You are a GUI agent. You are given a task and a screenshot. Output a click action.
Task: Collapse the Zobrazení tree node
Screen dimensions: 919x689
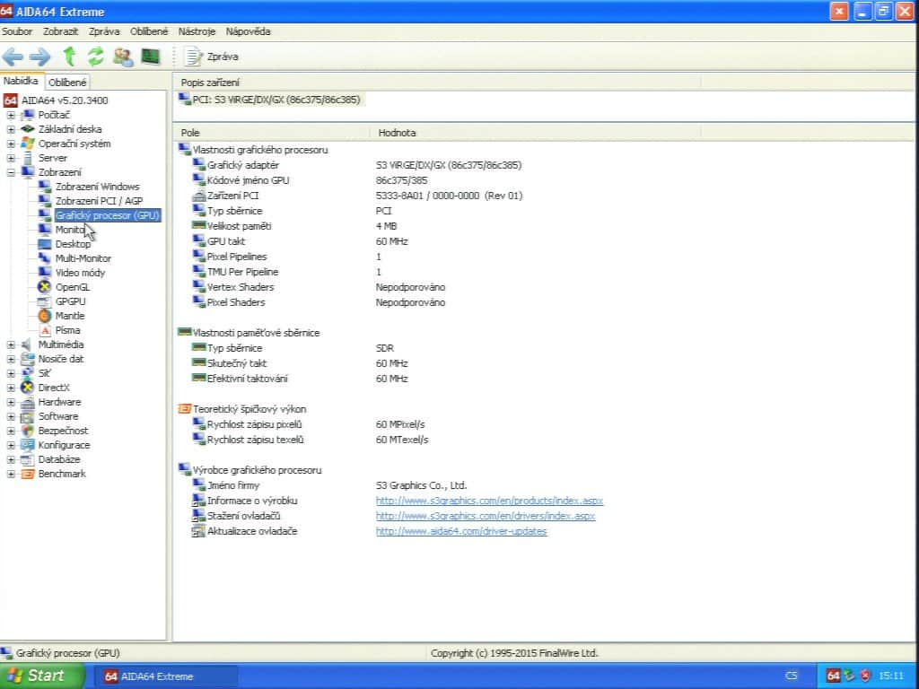[11, 172]
